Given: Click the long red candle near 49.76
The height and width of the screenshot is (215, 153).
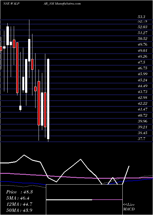Looking at the screenshot, I should [17, 68].
